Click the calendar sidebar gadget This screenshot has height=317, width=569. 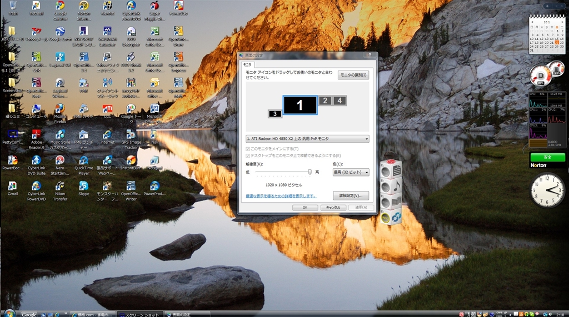(547, 35)
